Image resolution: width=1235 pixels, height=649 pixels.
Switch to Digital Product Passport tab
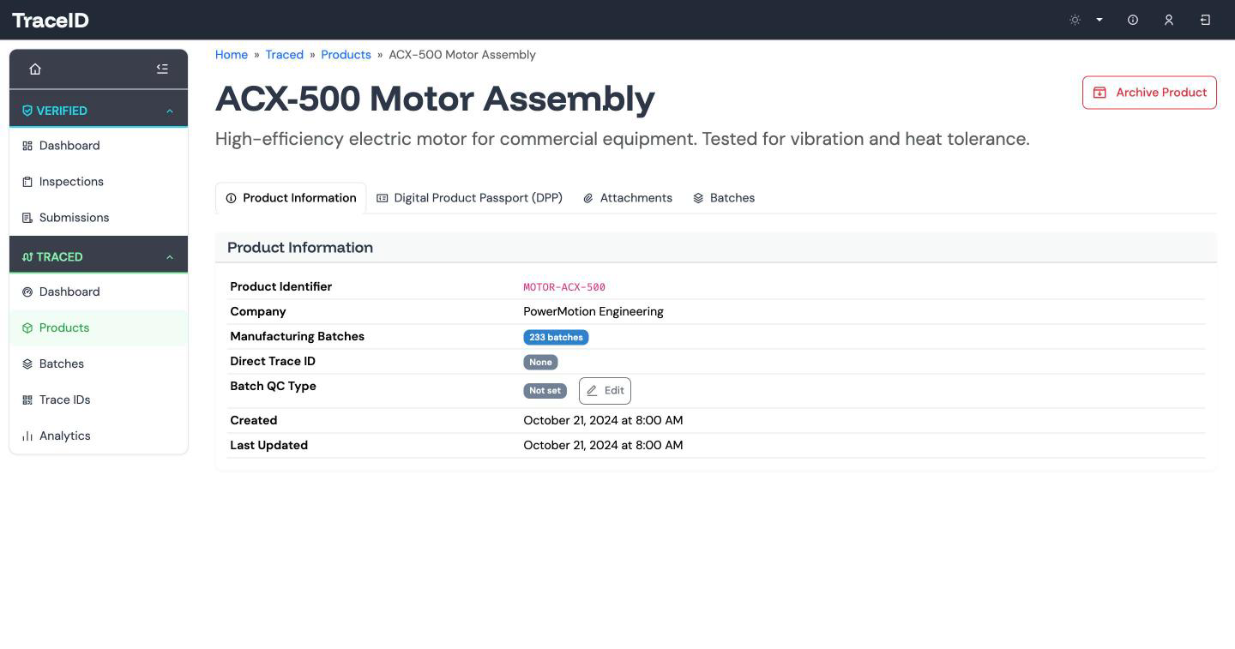[469, 198]
